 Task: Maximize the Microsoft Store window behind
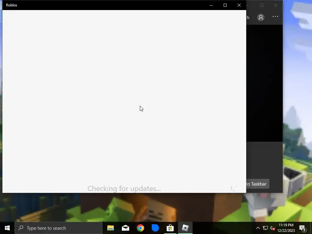(262, 5)
